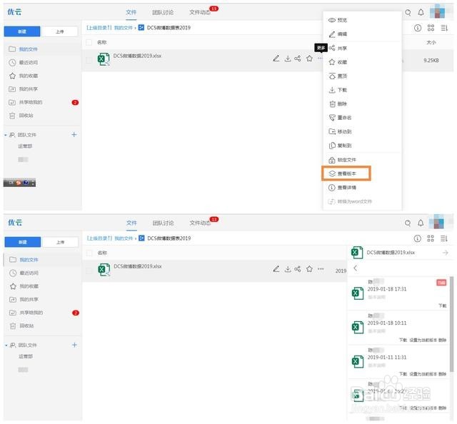Choose 编辑 (edit) in the context menu
Image resolution: width=457 pixels, height=424 pixels.
tap(338, 34)
